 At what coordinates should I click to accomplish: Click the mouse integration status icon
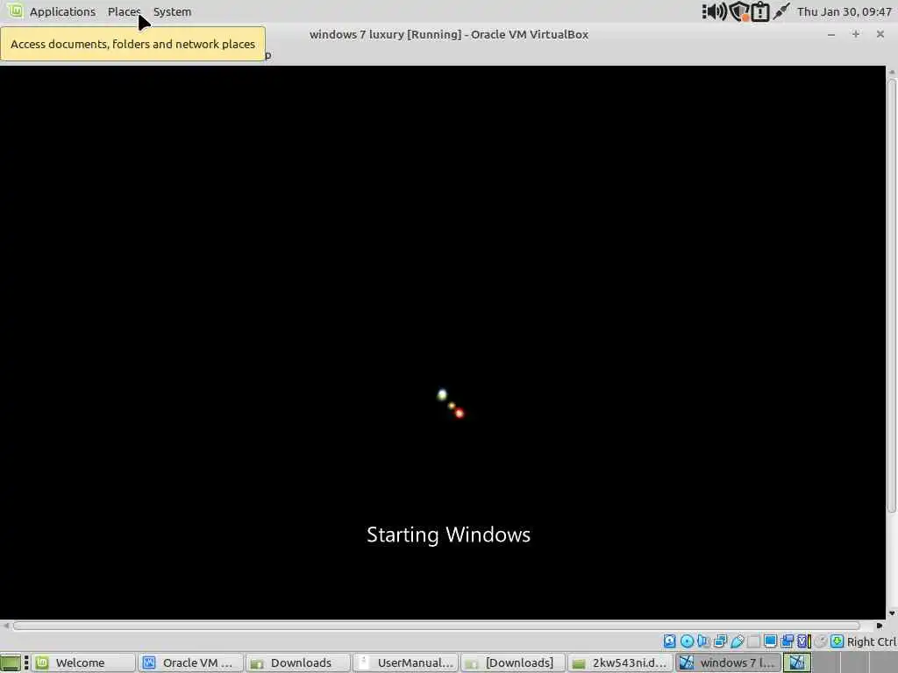pos(821,641)
